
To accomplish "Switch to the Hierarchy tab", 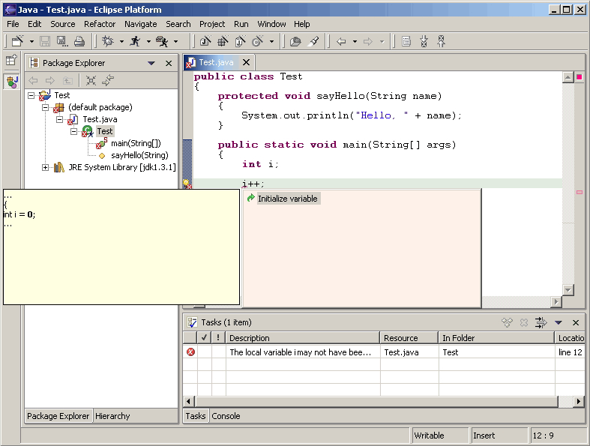I will point(112,416).
